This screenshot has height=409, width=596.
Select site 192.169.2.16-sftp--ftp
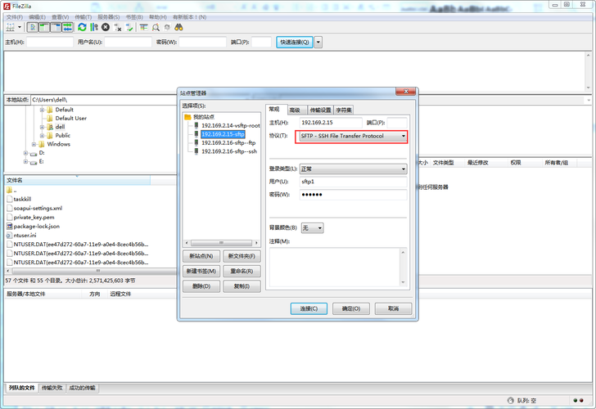coord(228,143)
